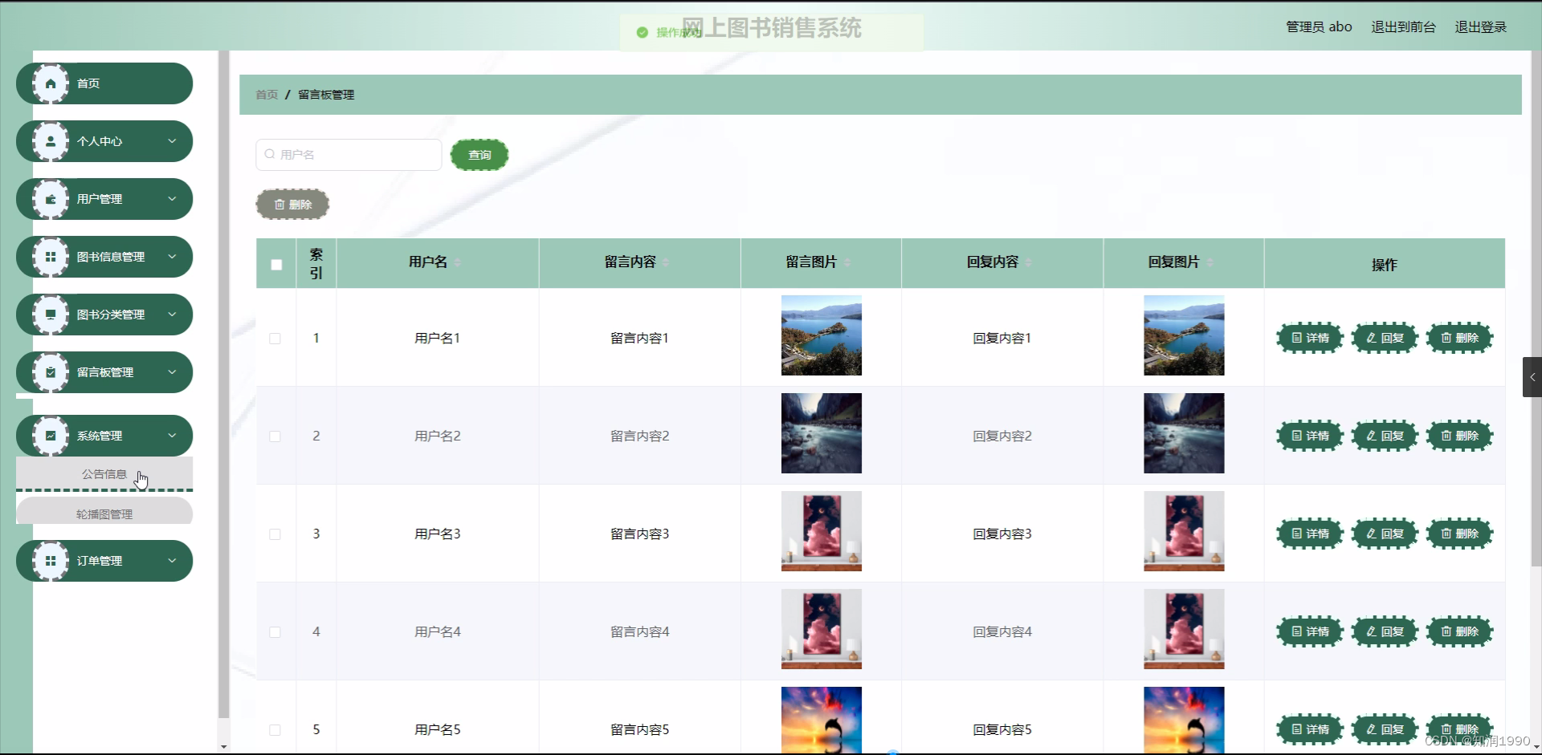Viewport: 1542px width, 755px height.
Task: Open 订单管理 order management icon
Action: click(x=51, y=561)
